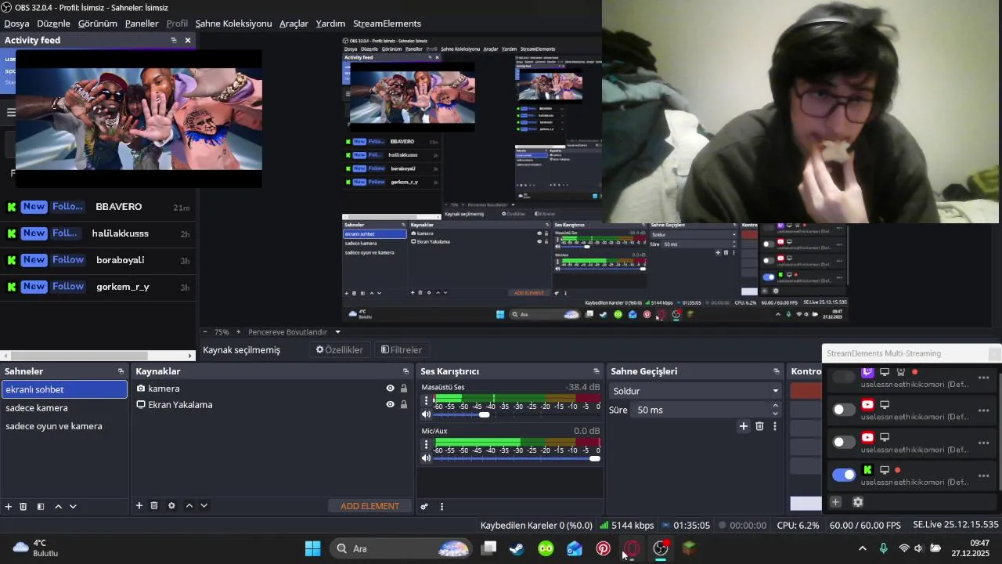Open the Sahne Koleksiyonu menu
Screen dimensions: 1002x564
point(234,23)
